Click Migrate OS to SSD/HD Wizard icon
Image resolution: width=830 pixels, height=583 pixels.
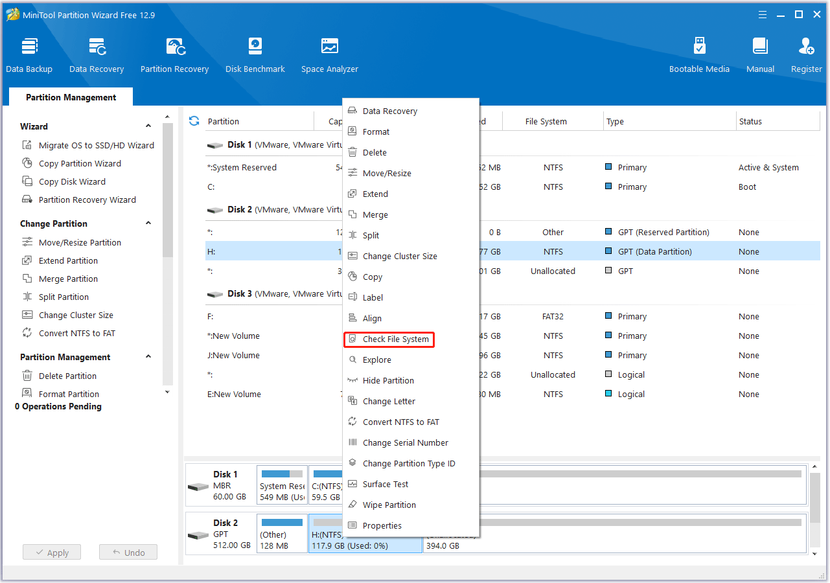tap(27, 145)
